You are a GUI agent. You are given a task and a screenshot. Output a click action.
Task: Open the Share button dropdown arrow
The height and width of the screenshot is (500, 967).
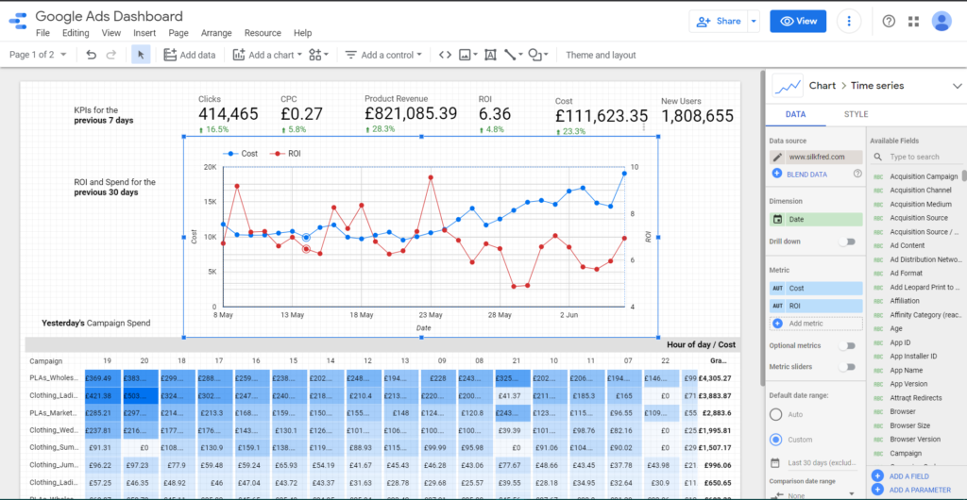753,21
